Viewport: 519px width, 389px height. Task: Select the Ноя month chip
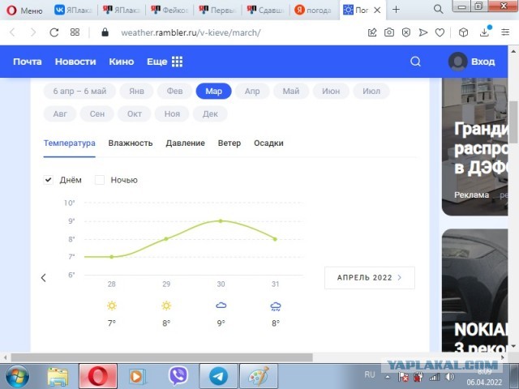point(172,113)
